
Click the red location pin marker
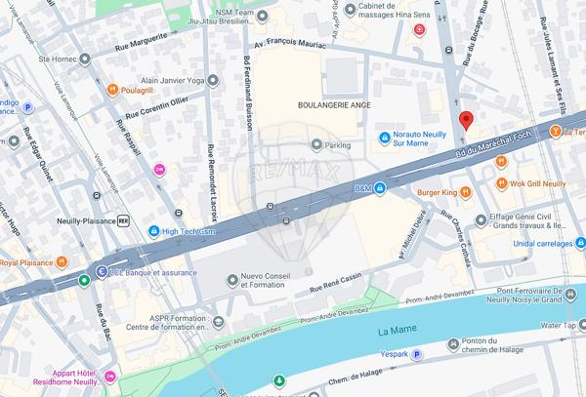466,120
